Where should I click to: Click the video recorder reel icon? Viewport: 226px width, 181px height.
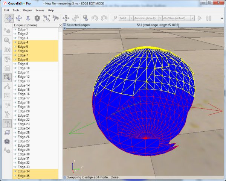[7, 141]
